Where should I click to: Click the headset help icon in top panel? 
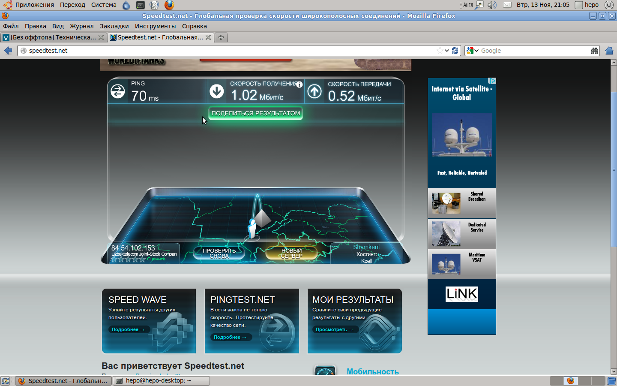[154, 5]
